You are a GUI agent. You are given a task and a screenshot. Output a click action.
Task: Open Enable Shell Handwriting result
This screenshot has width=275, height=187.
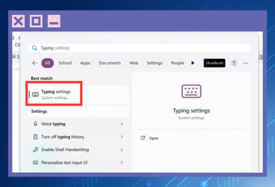[78, 150]
